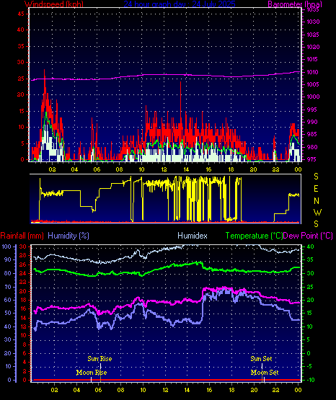Click hour label 06 under bottom chart
The image size is (336, 400).
[99, 391]
